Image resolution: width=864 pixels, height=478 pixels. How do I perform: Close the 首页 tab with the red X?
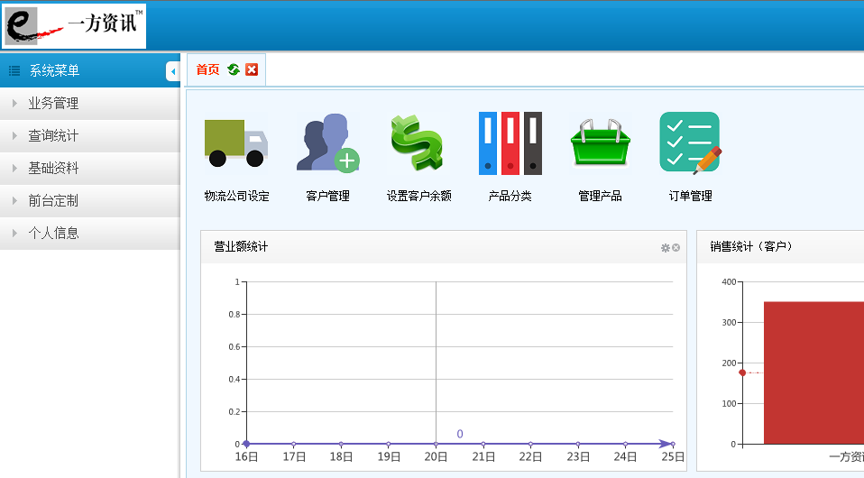tap(252, 69)
